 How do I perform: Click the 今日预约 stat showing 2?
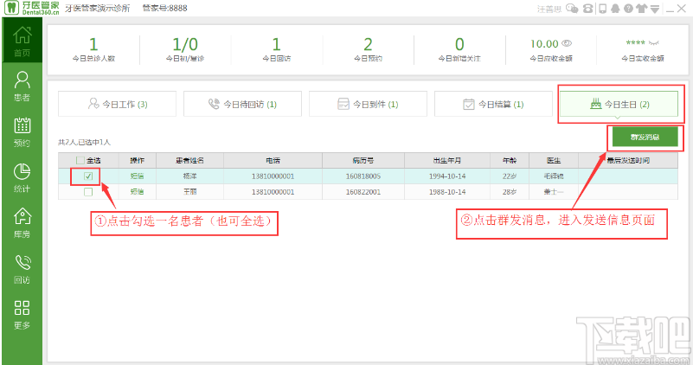pos(369,49)
